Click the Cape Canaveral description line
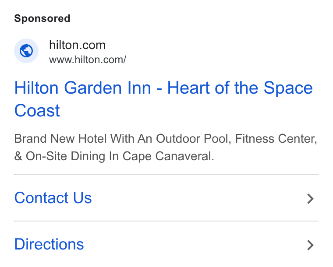This screenshot has width=333, height=267. tap(114, 156)
